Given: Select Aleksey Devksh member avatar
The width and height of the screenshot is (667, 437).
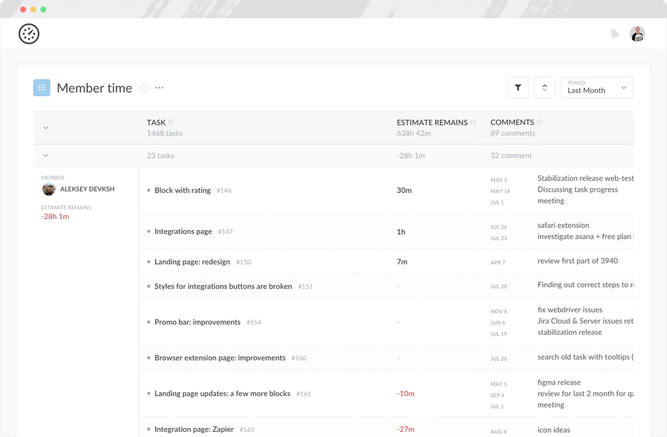Looking at the screenshot, I should tap(49, 189).
